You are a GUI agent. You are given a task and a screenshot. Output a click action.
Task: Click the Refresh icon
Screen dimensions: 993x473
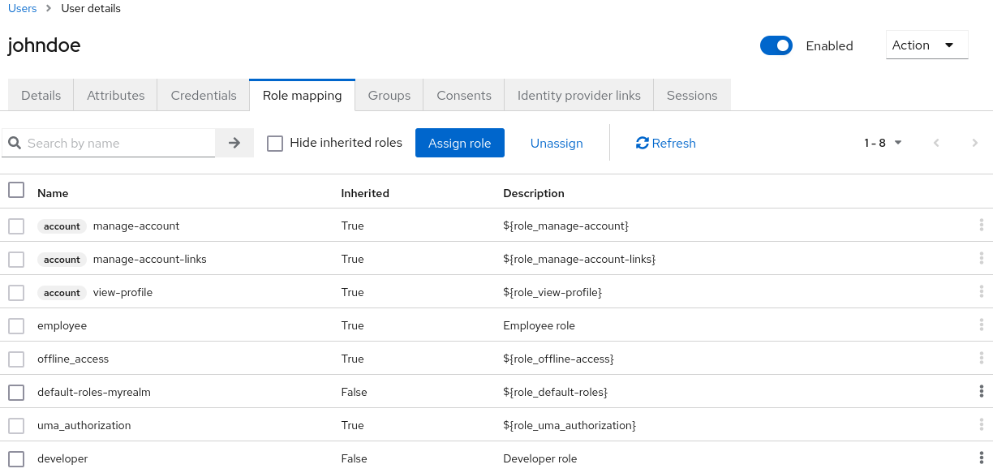(x=642, y=143)
